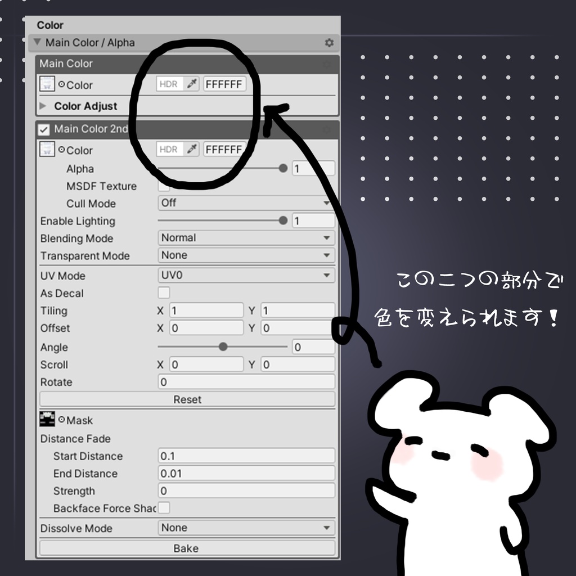Click the Distance Fade label
The image size is (576, 576).
75,439
